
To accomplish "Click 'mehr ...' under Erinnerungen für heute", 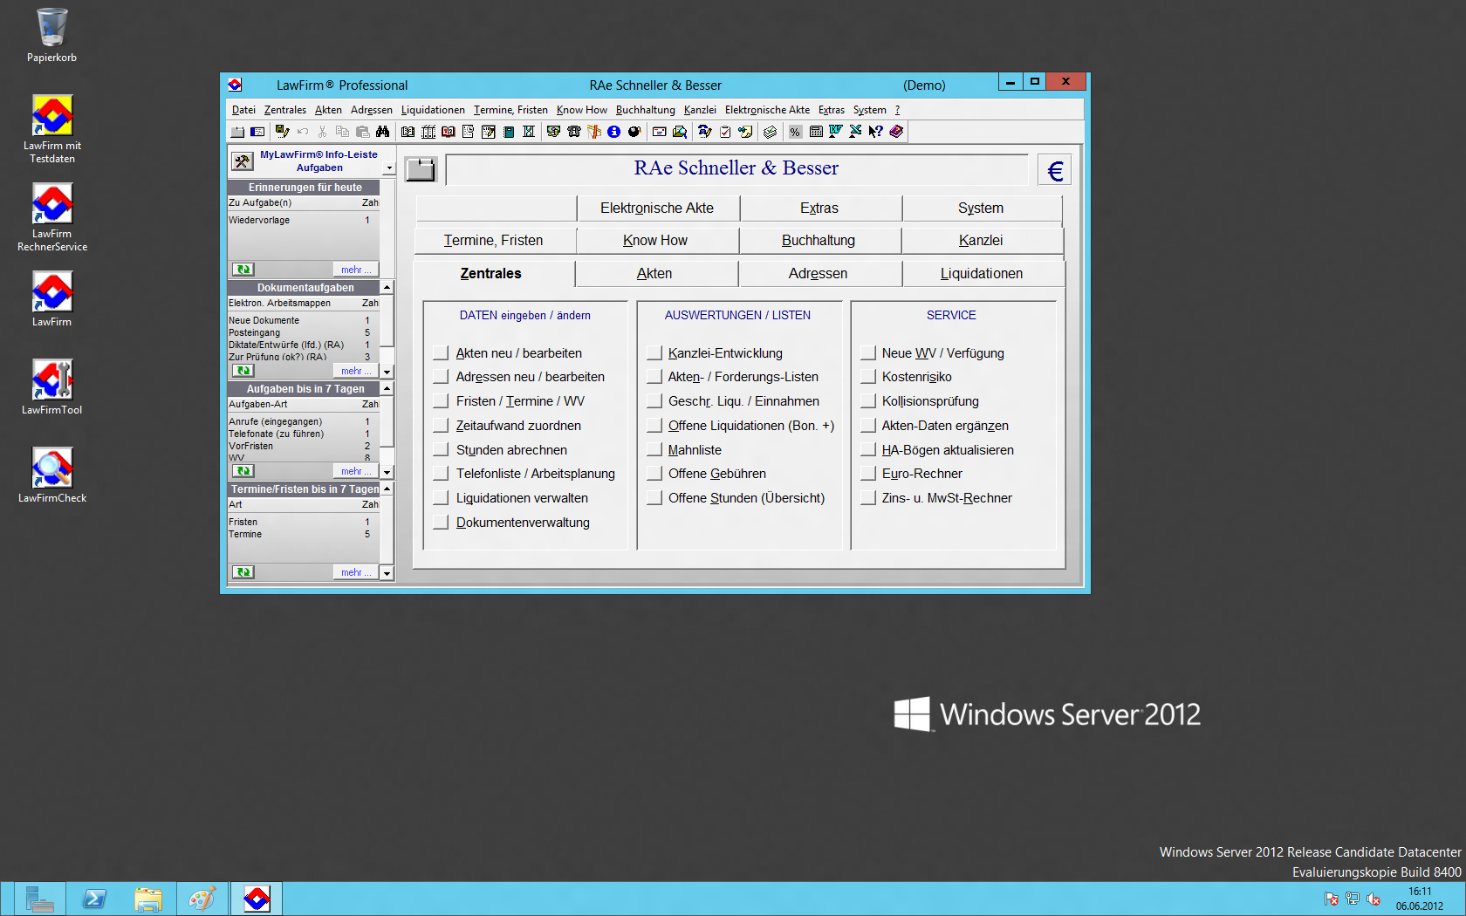I will [x=355, y=270].
